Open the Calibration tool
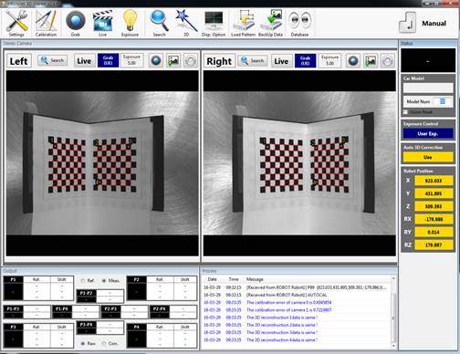Screen dimensions: 460x354 tap(46, 23)
